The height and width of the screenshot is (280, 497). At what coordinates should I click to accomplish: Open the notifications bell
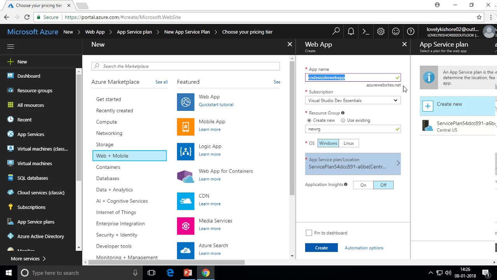(x=351, y=31)
